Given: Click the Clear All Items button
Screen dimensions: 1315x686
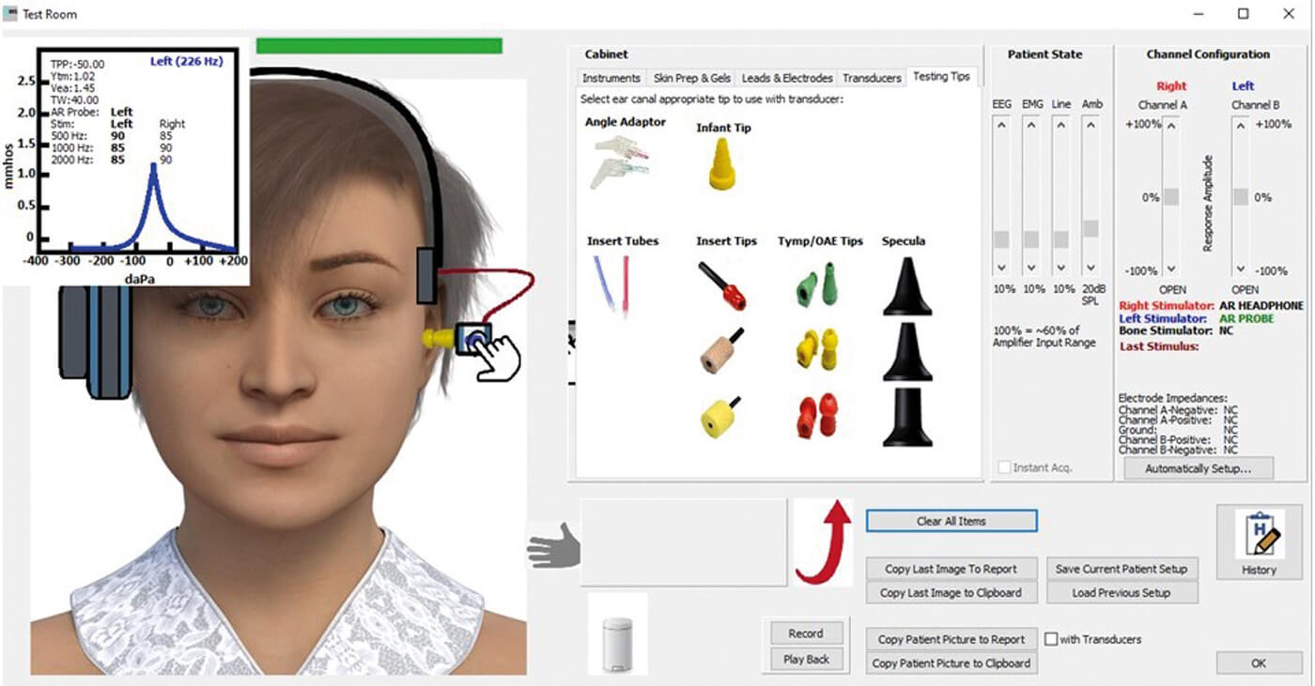Looking at the screenshot, I should [x=951, y=521].
